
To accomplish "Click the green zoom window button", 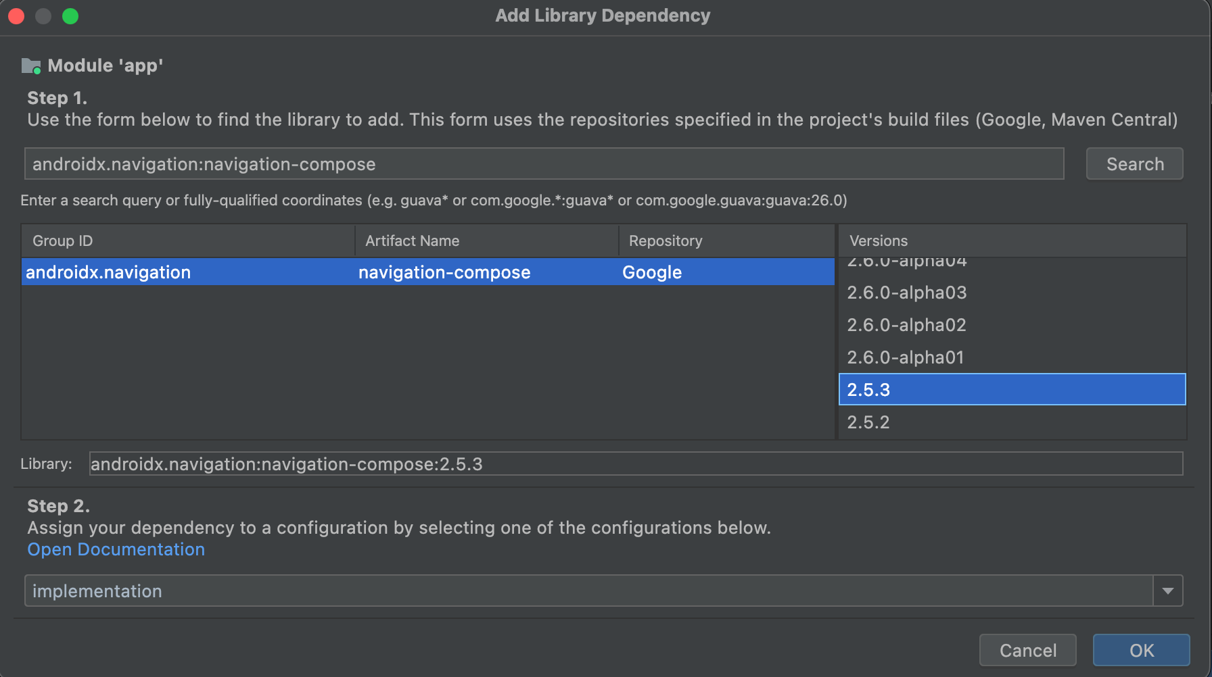I will 70,16.
